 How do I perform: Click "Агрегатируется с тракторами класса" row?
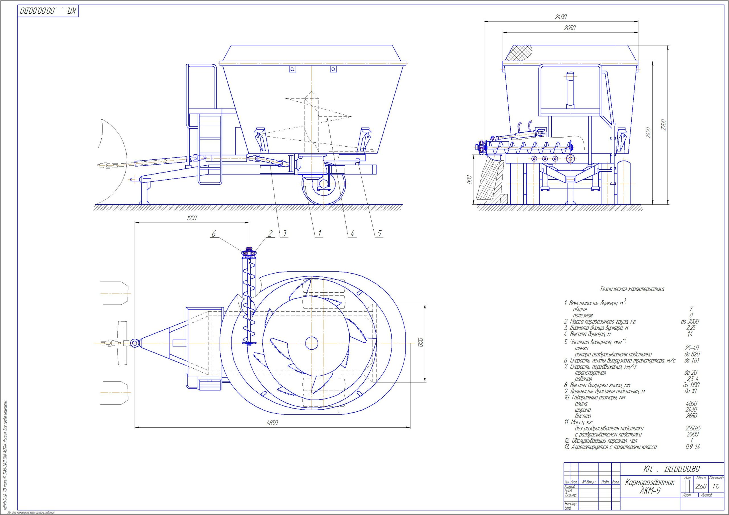pyautogui.click(x=611, y=447)
